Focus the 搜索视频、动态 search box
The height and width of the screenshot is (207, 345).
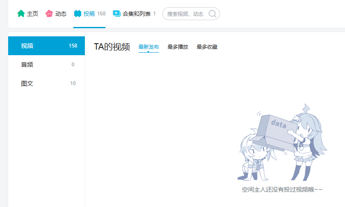(185, 14)
